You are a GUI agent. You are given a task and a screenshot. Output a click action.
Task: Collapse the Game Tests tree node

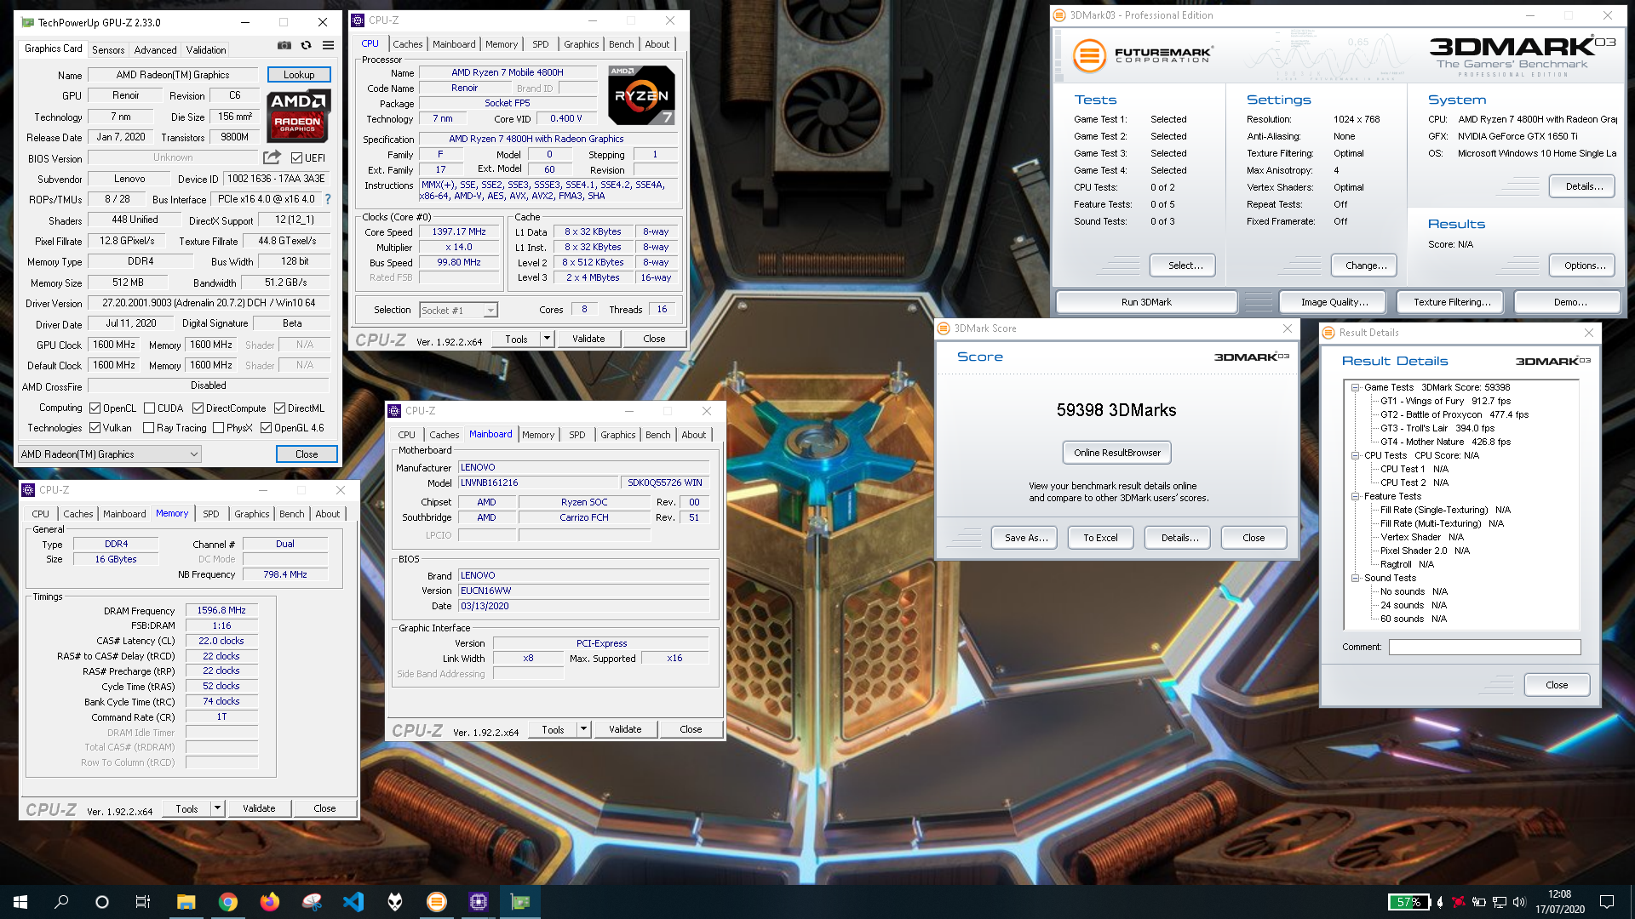click(1355, 387)
